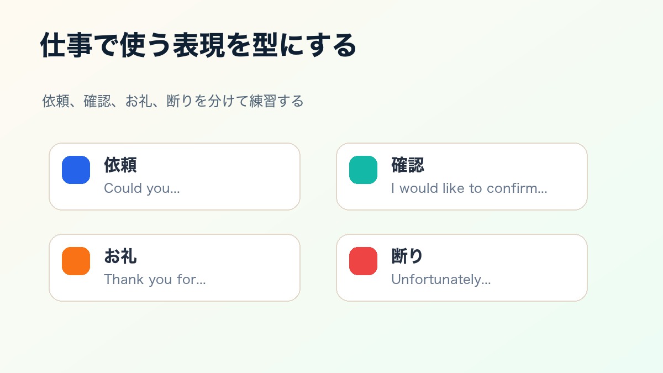Click the "Unfortunately..." phrase text
This screenshot has width=663, height=373.
point(441,280)
